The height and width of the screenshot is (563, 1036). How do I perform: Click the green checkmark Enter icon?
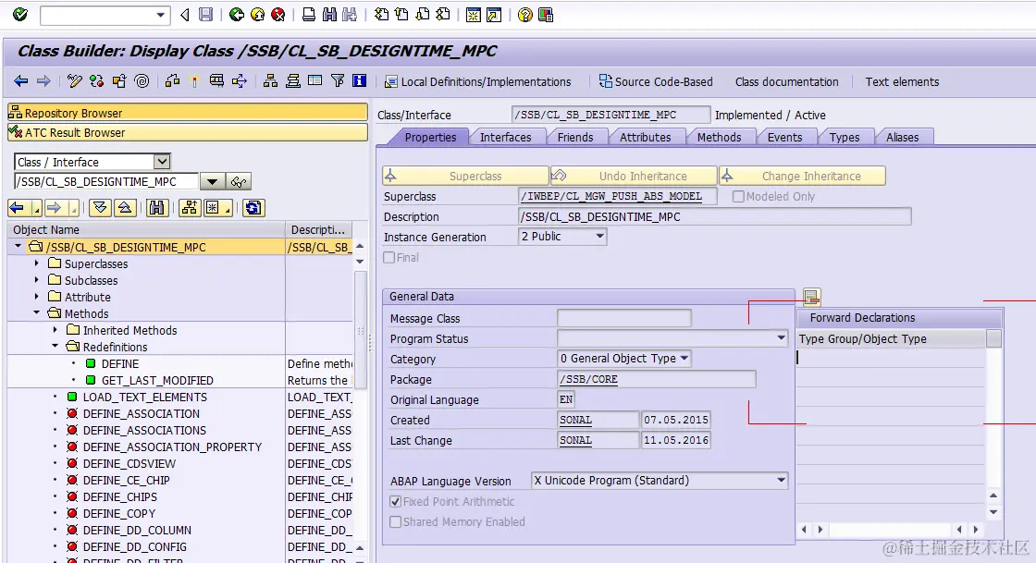click(x=20, y=14)
